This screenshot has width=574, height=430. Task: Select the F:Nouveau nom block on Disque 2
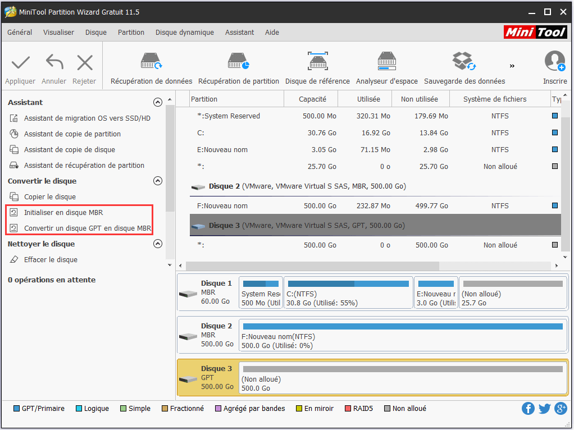coord(402,335)
